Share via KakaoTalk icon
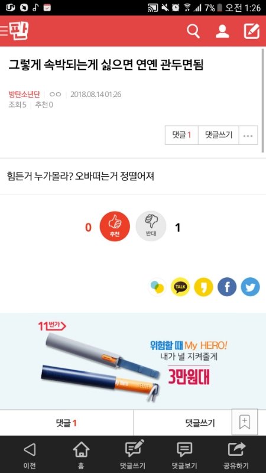The height and width of the screenshot is (473, 266). (x=180, y=287)
